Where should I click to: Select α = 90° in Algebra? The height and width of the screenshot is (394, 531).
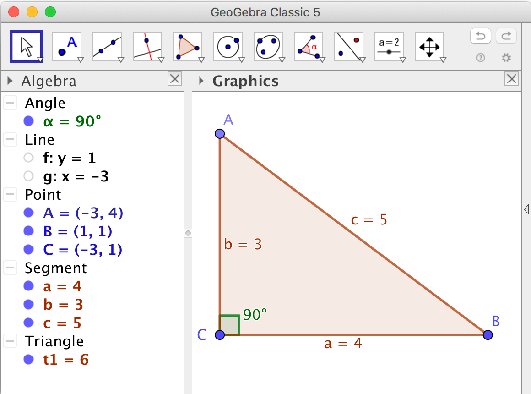[72, 121]
